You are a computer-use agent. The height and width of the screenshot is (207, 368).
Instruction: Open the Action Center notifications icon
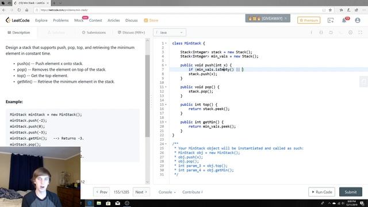[362, 203]
